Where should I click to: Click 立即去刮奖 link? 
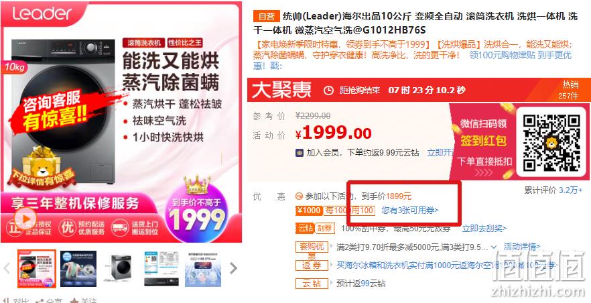coord(484,229)
